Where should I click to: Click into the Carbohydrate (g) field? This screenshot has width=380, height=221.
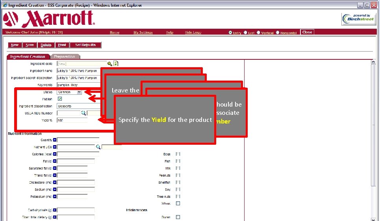point(76,210)
